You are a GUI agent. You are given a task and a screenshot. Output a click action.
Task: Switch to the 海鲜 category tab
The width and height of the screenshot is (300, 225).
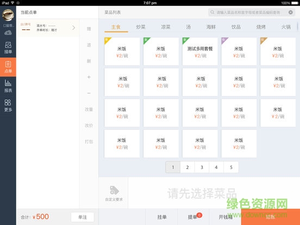(211, 27)
